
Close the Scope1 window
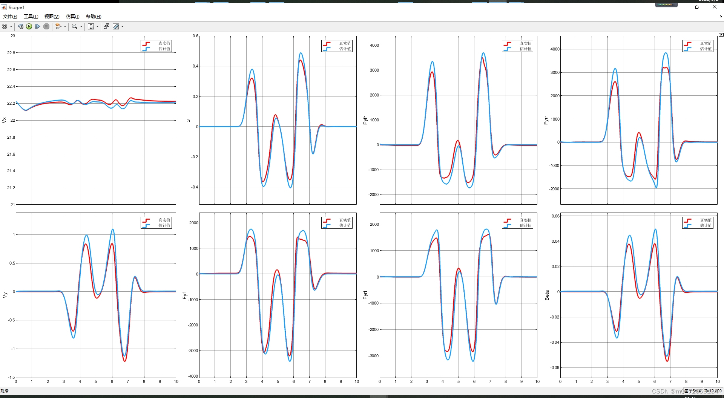coord(715,7)
